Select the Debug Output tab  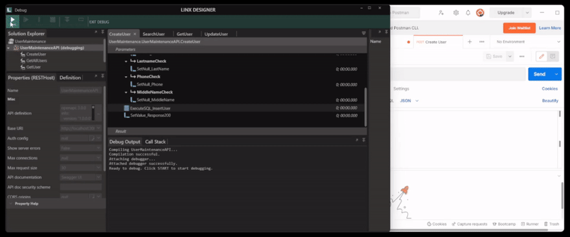point(124,142)
